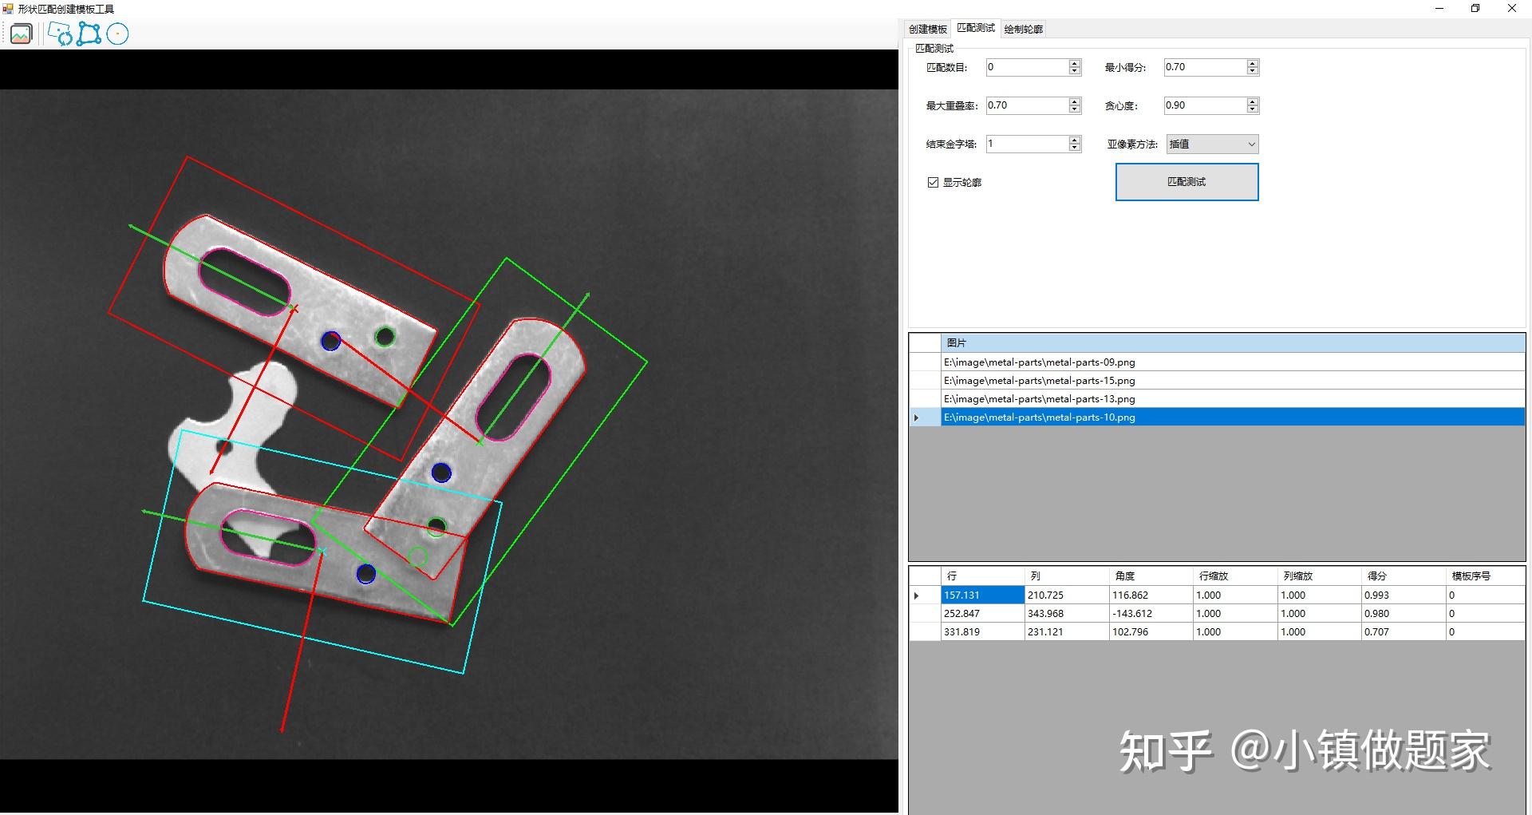Image resolution: width=1532 pixels, height=815 pixels.
Task: Uncheck the 显示轮廓 checkbox
Action: pyautogui.click(x=932, y=182)
